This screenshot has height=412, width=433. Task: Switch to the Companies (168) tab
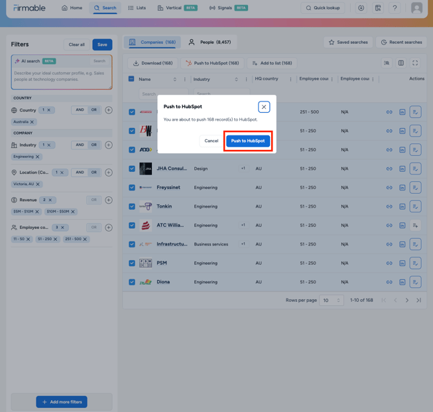pyautogui.click(x=152, y=42)
